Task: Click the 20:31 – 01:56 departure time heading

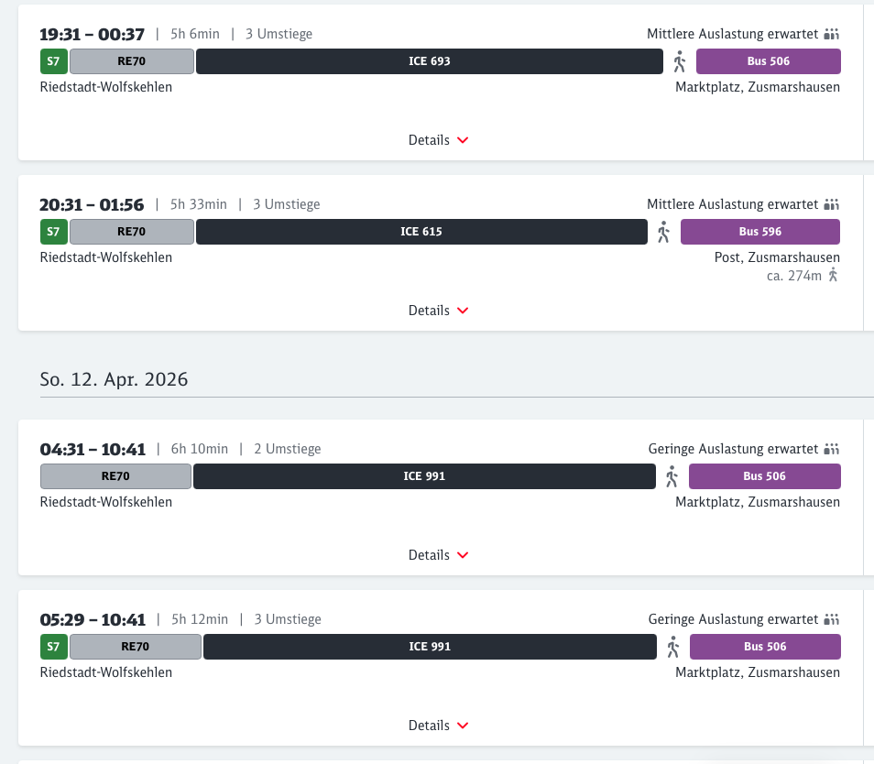Action: [92, 204]
